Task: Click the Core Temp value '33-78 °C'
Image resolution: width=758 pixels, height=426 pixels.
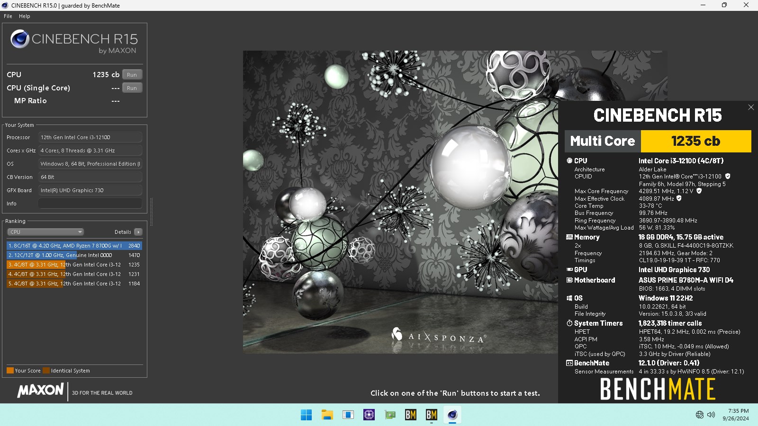Action: [x=650, y=206]
